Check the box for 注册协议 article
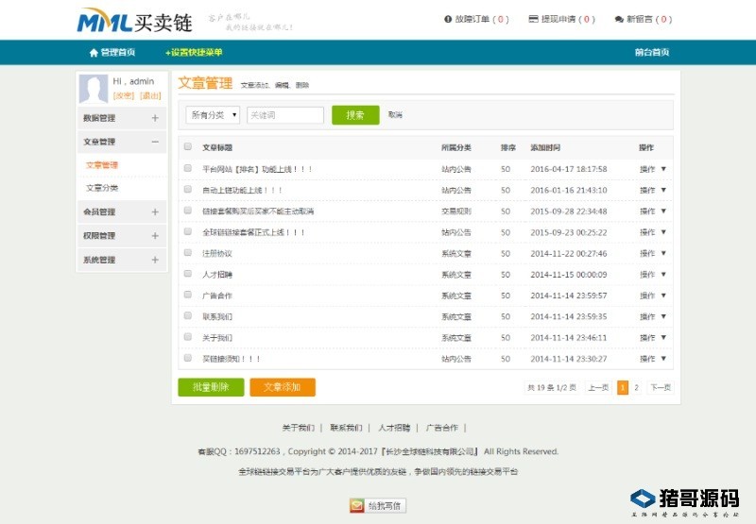 pos(187,253)
